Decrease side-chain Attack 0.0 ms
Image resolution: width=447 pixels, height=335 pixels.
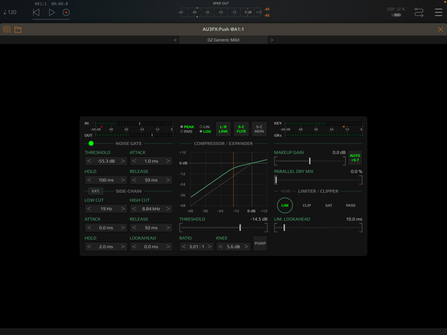point(89,228)
